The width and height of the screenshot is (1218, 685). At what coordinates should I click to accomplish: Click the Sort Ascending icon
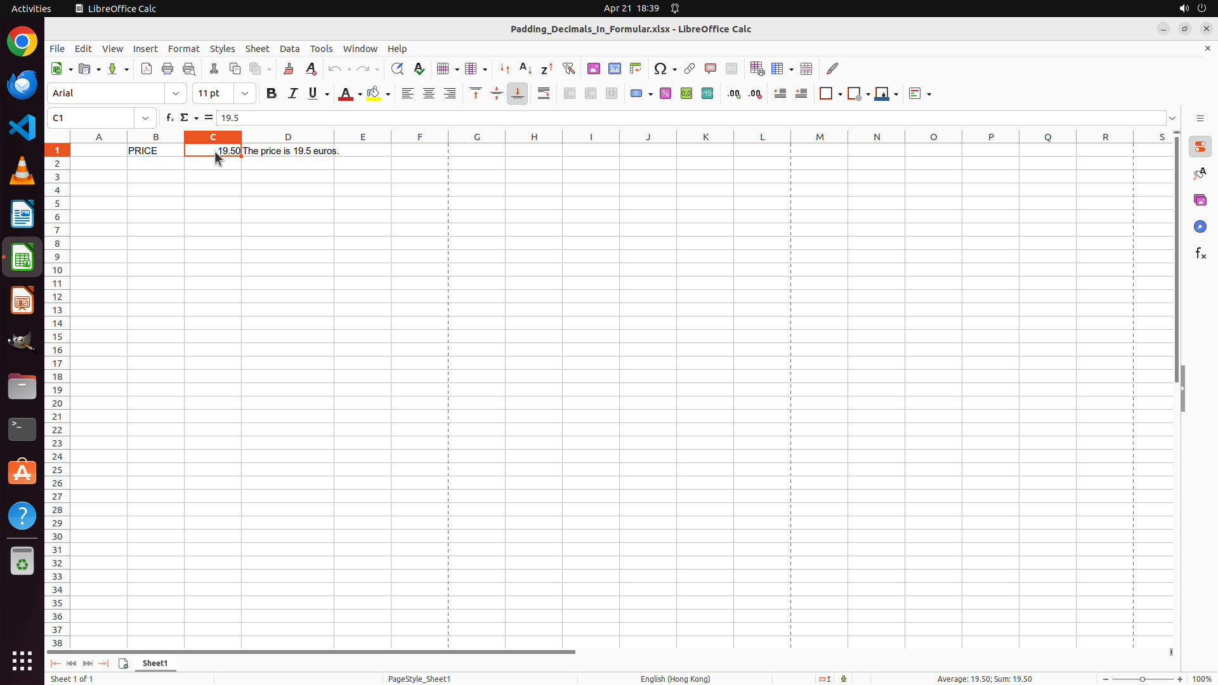point(525,68)
